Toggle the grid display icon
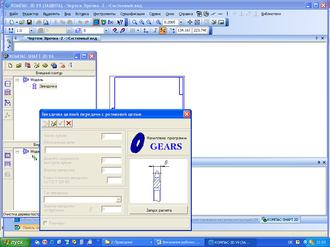Viewport: 330px width, 247px height. tap(132, 31)
